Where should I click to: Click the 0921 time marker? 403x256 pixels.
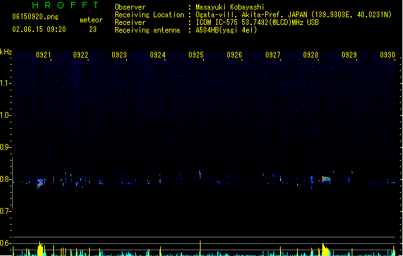pyautogui.click(x=43, y=55)
